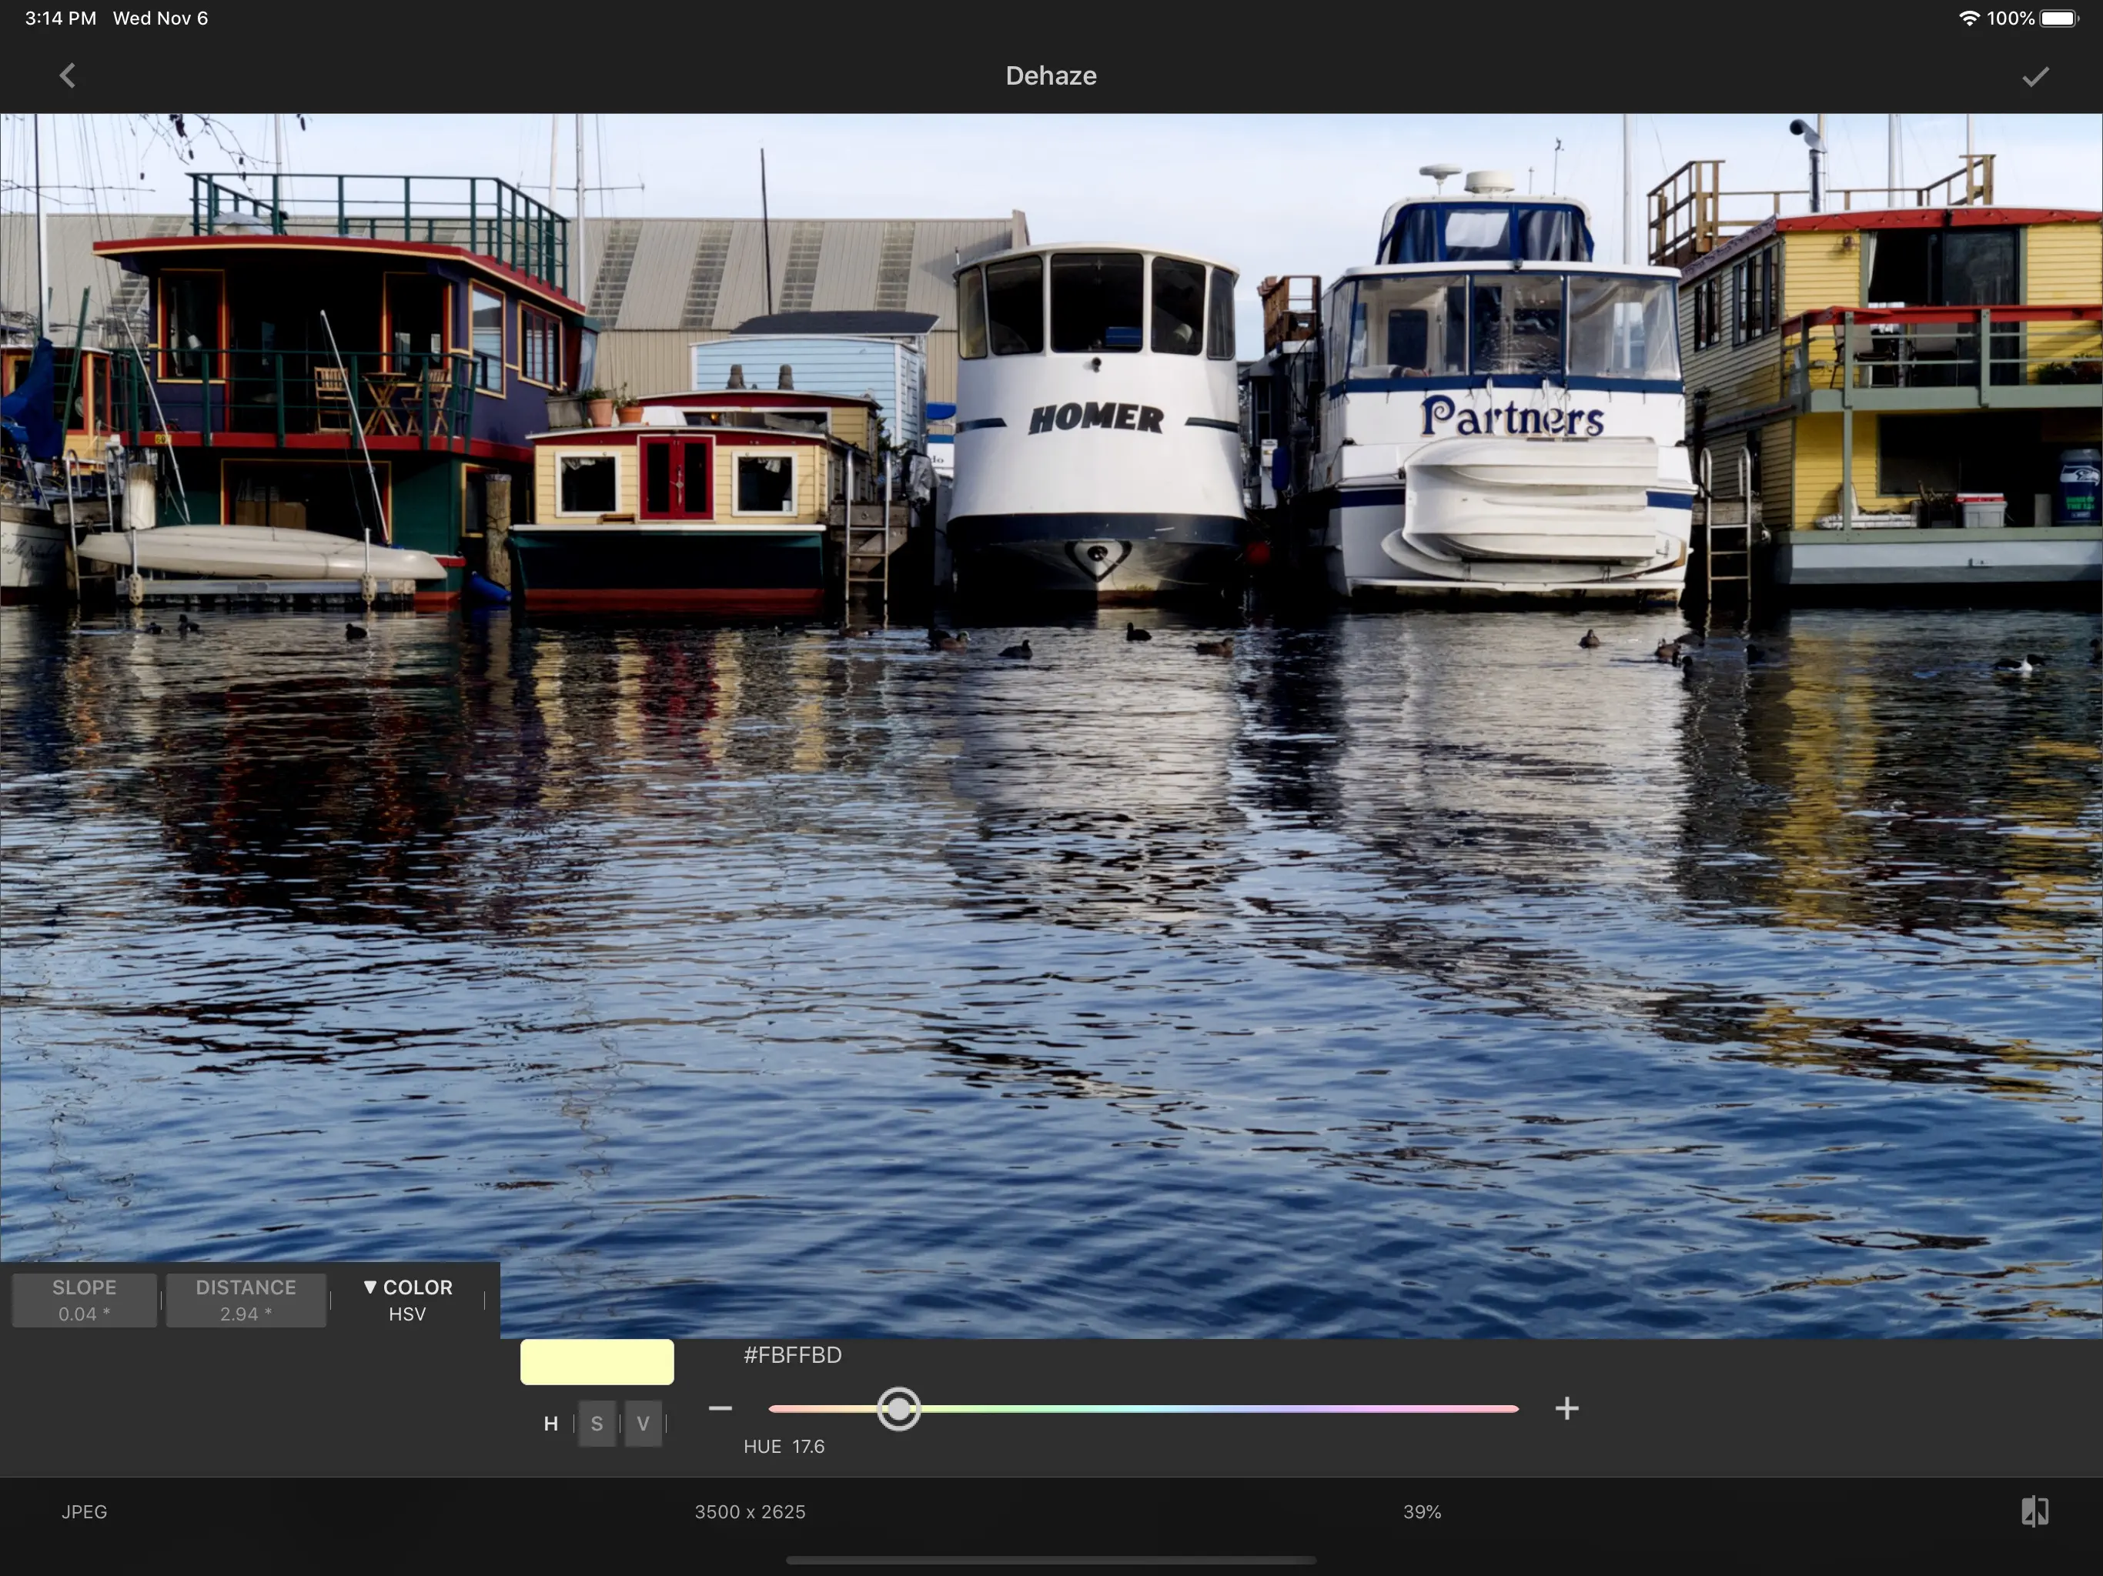Tap the battery indicator icon

(x=2058, y=18)
